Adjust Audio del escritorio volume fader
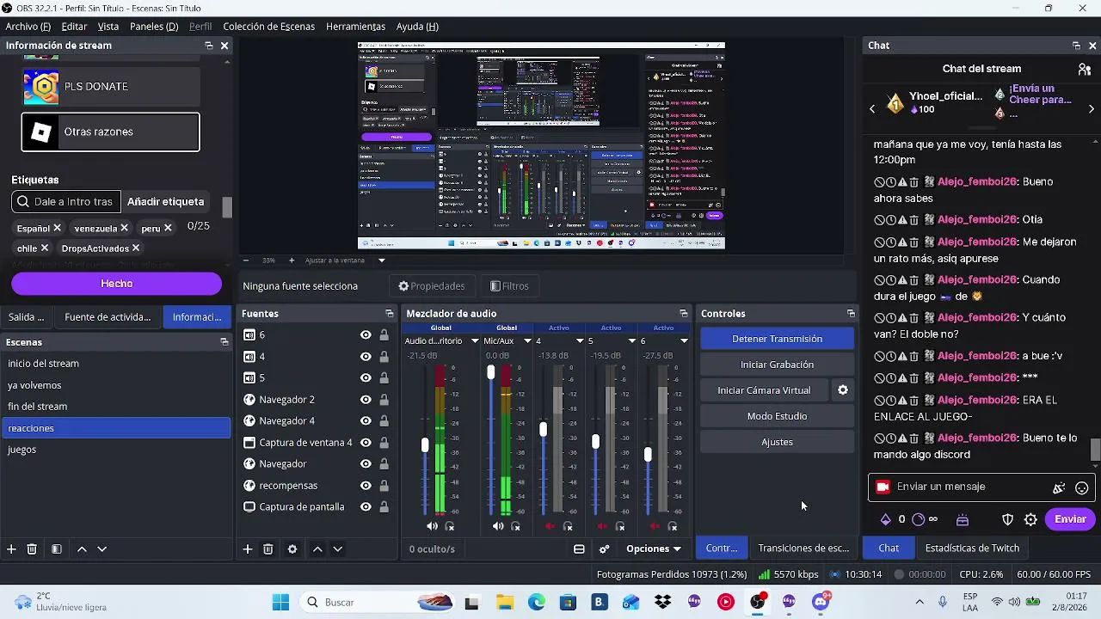The height and width of the screenshot is (619, 1101). coord(425,444)
